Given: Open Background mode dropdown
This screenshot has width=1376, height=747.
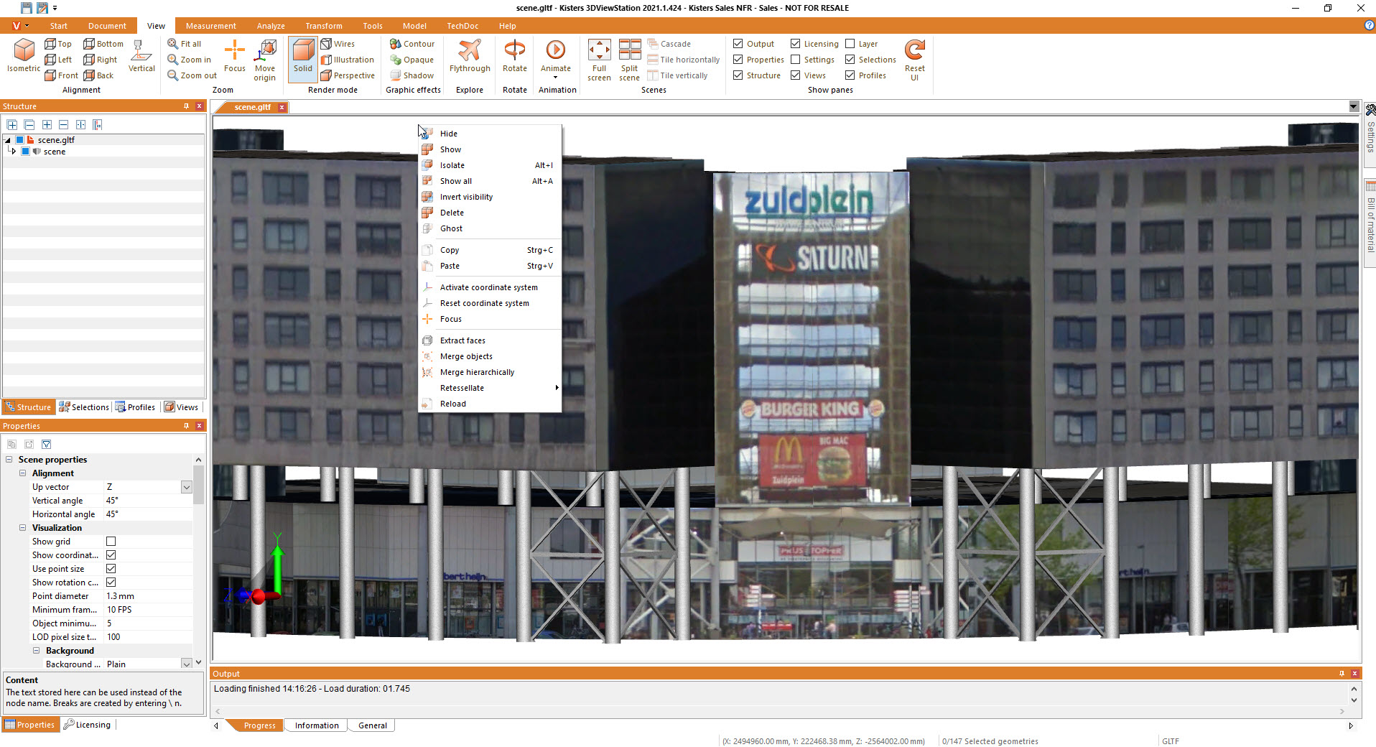Looking at the screenshot, I should (186, 664).
